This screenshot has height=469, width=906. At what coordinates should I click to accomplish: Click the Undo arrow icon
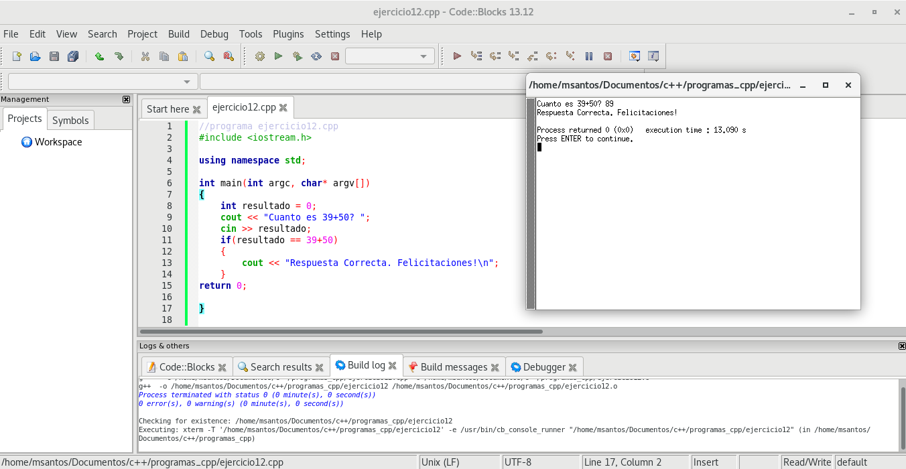coord(99,56)
